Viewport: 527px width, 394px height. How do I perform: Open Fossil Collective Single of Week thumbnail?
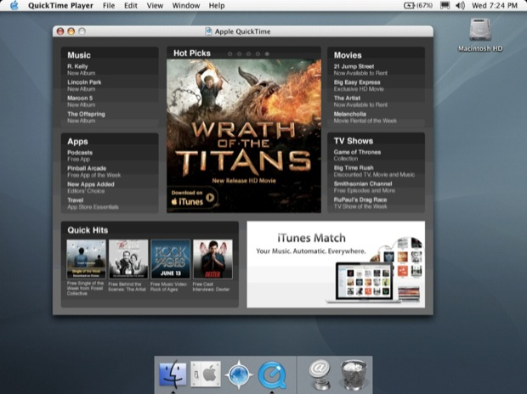(86, 259)
